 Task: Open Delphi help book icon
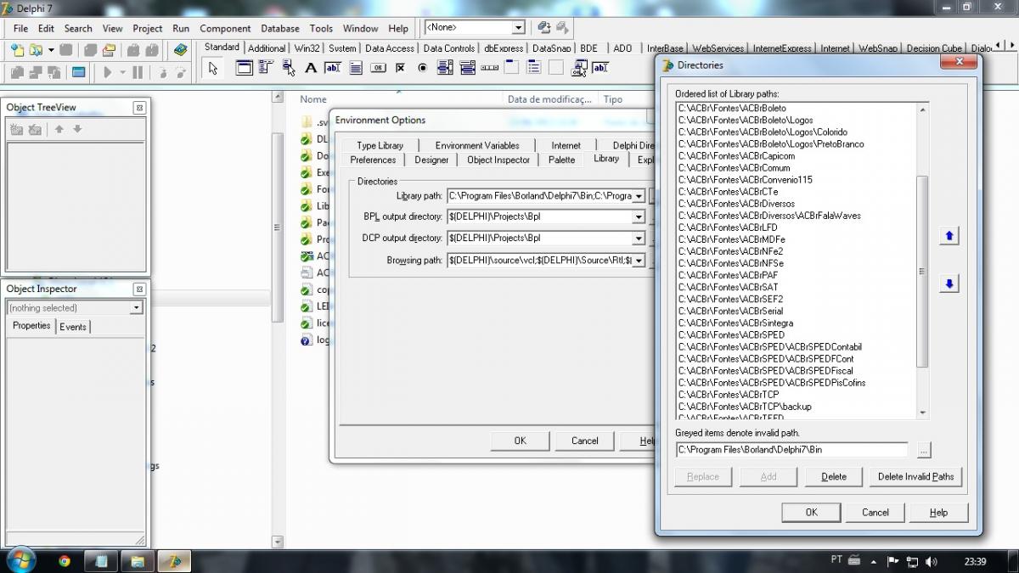[x=180, y=50]
